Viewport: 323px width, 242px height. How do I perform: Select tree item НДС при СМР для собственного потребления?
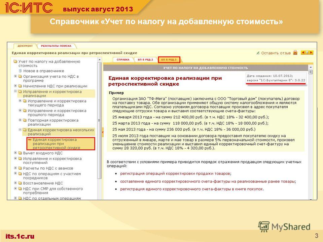pos(53,191)
